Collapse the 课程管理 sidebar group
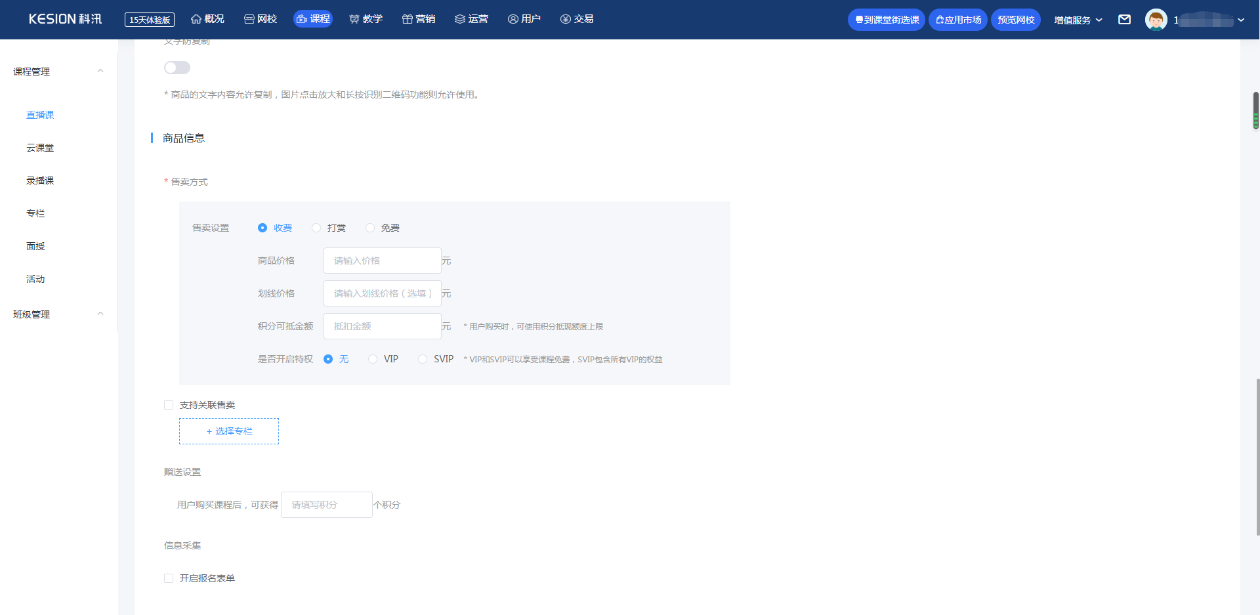This screenshot has height=615, width=1260. point(100,71)
